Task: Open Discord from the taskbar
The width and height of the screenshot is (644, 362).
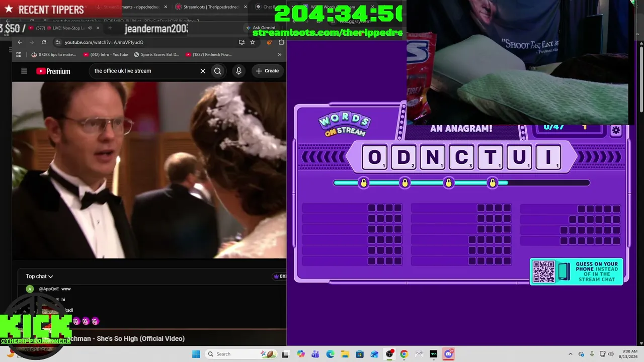Action: (x=448, y=354)
